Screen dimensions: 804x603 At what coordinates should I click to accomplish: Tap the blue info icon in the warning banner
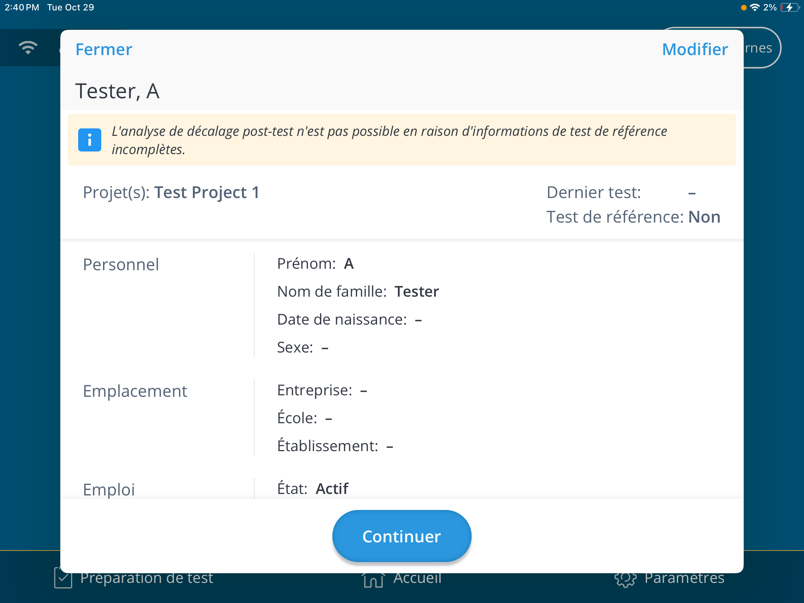(x=89, y=140)
